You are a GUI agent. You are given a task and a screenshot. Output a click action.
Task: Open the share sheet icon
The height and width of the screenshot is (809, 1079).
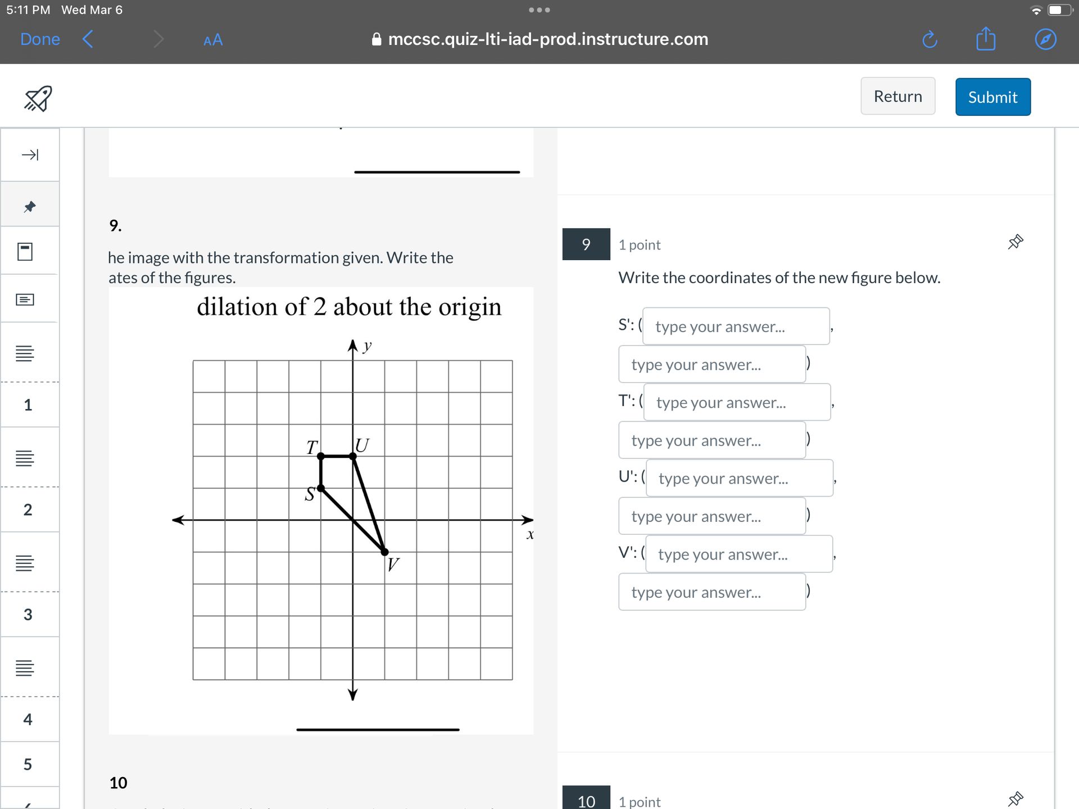click(x=986, y=39)
